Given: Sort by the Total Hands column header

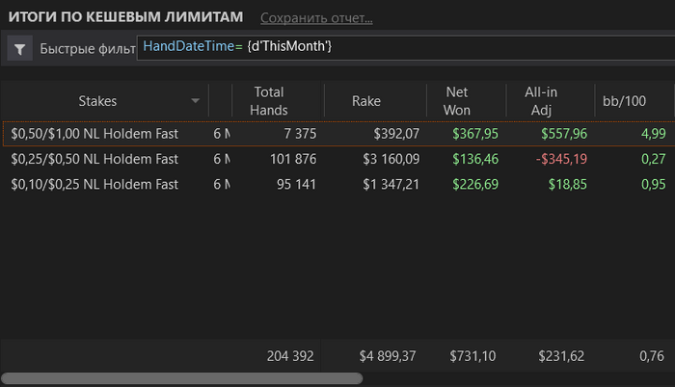Looking at the screenshot, I should (269, 100).
